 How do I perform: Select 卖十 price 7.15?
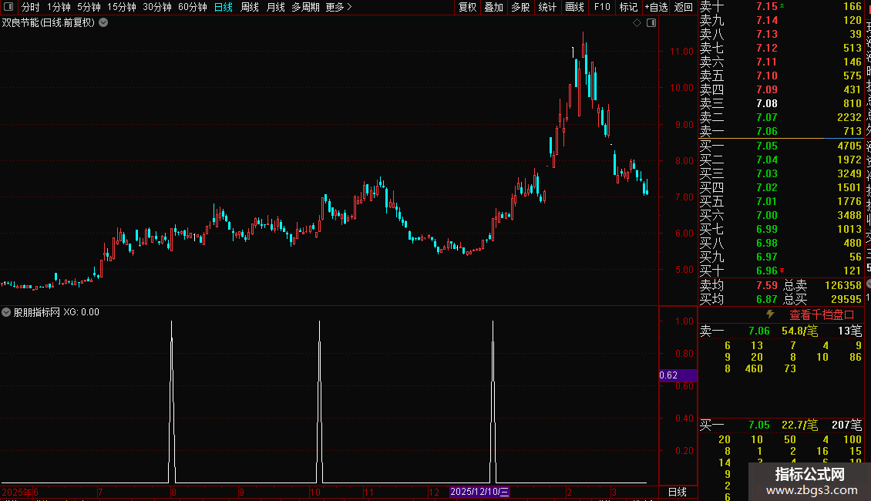pyautogui.click(x=767, y=7)
